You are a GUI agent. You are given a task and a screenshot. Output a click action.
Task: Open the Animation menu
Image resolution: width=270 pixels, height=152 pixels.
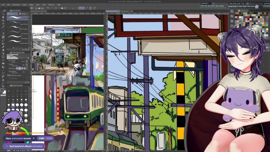click(16, 5)
